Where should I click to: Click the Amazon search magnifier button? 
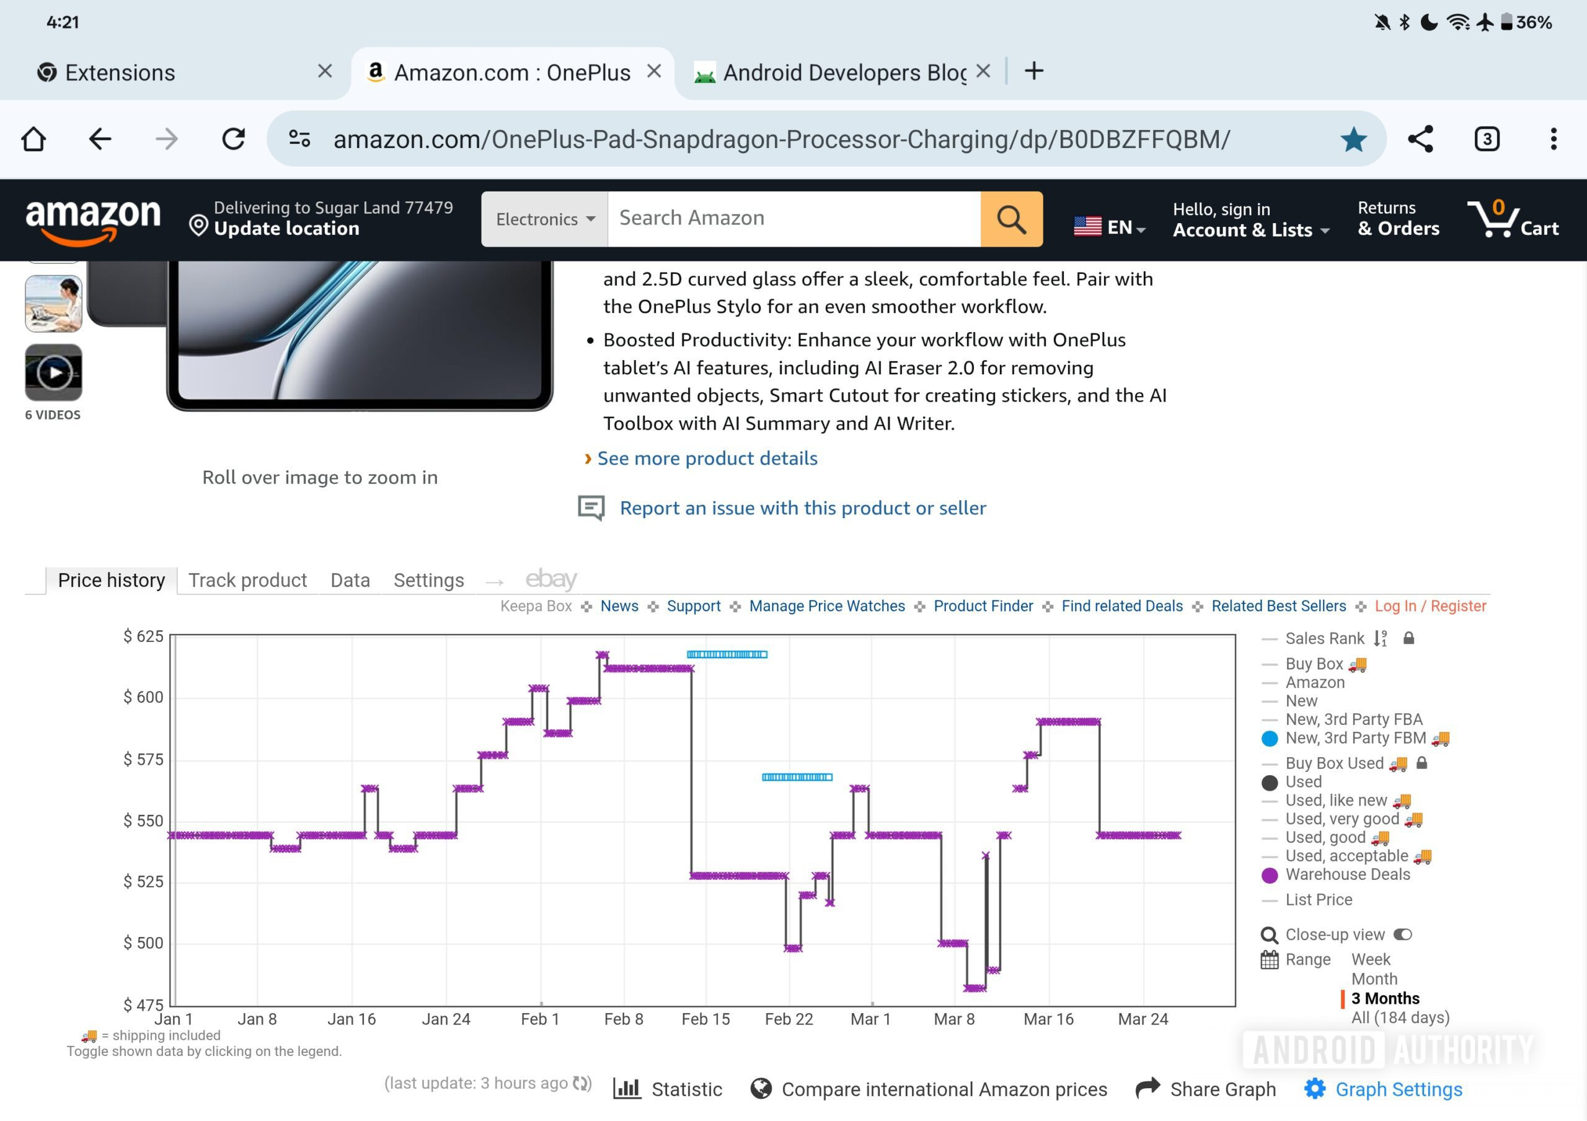[1010, 219]
